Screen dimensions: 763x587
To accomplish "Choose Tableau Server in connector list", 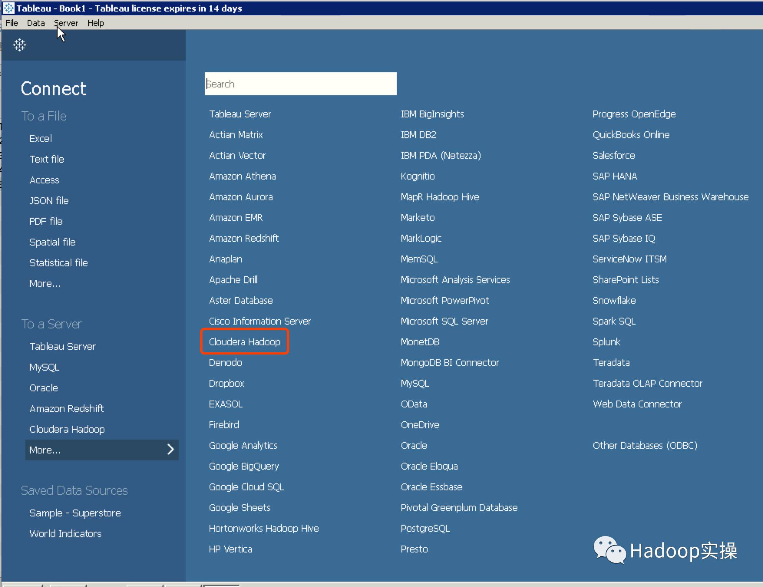I will pos(240,114).
